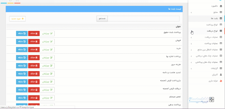Viewport: 225px width, 109px height.
Task: Click the table icon next to انواع دریافت
Action: (221, 31)
